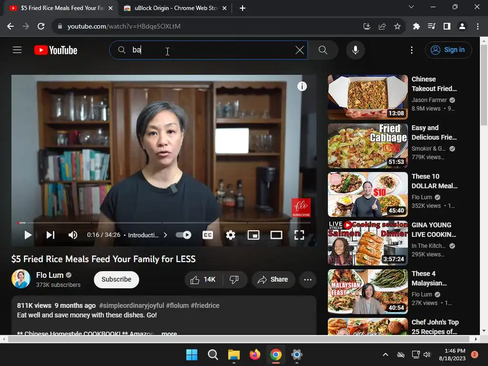Open Firefox from taskbar
This screenshot has width=488, height=366.
tap(254, 355)
